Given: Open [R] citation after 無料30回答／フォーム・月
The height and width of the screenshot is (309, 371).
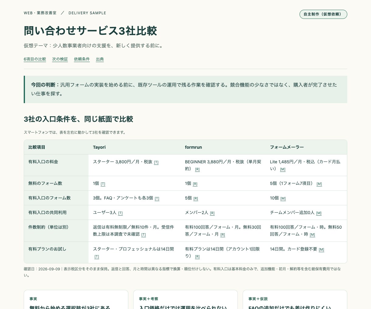Looking at the screenshot, I should [x=223, y=234].
